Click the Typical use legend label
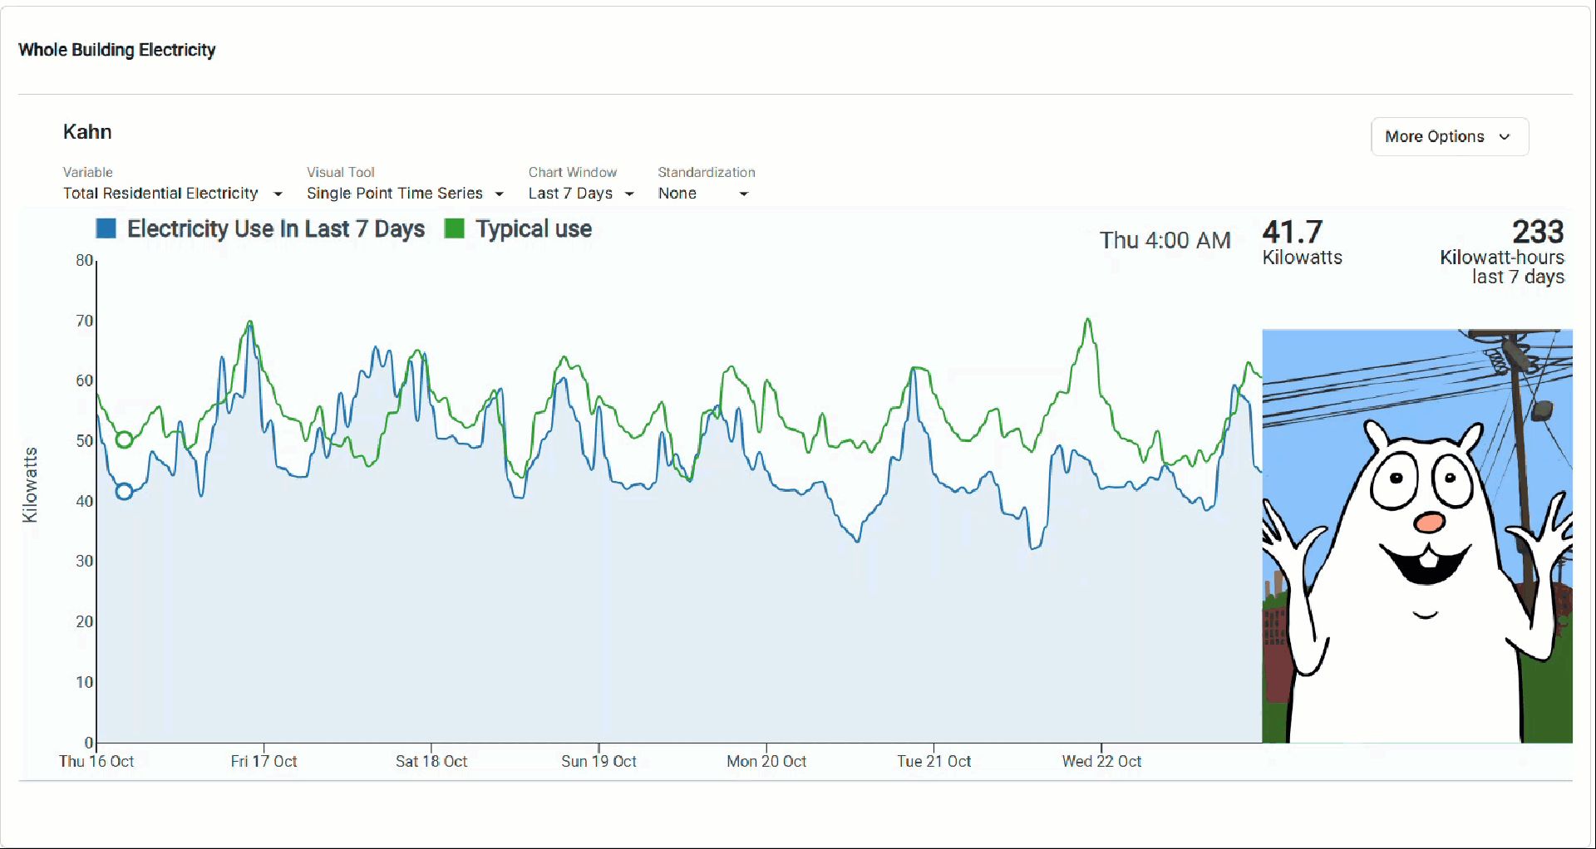This screenshot has height=849, width=1596. pos(534,228)
